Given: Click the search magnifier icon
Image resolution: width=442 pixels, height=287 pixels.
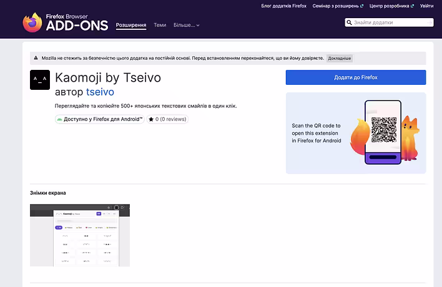Looking at the screenshot, I should pos(349,22).
